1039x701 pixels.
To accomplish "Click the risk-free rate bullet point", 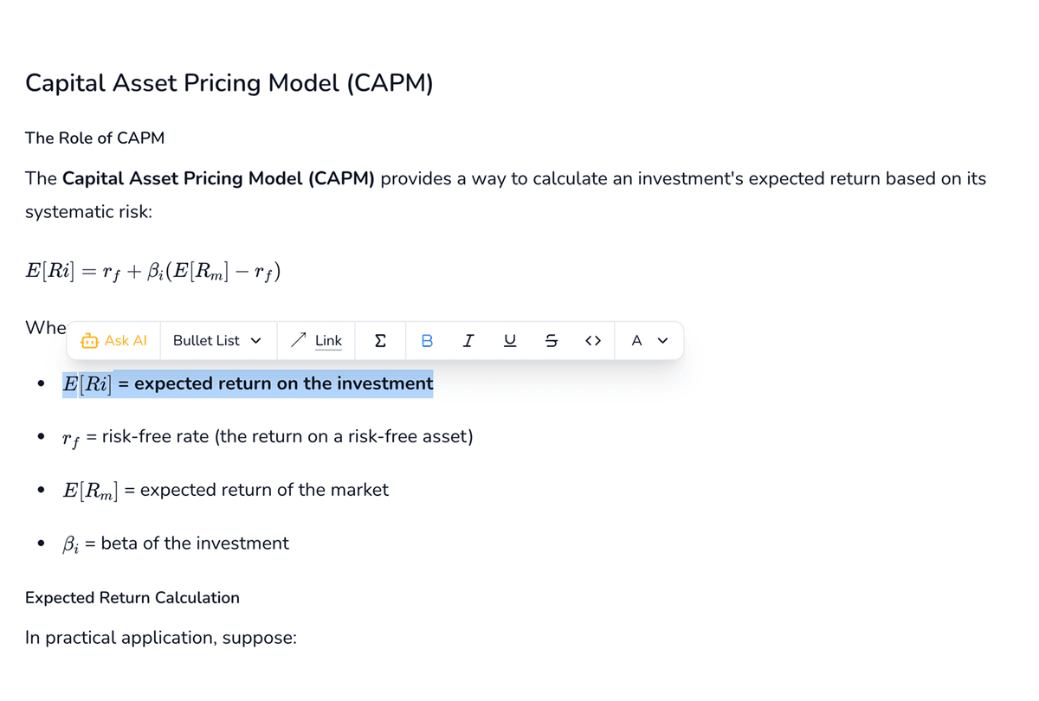I will [267, 436].
